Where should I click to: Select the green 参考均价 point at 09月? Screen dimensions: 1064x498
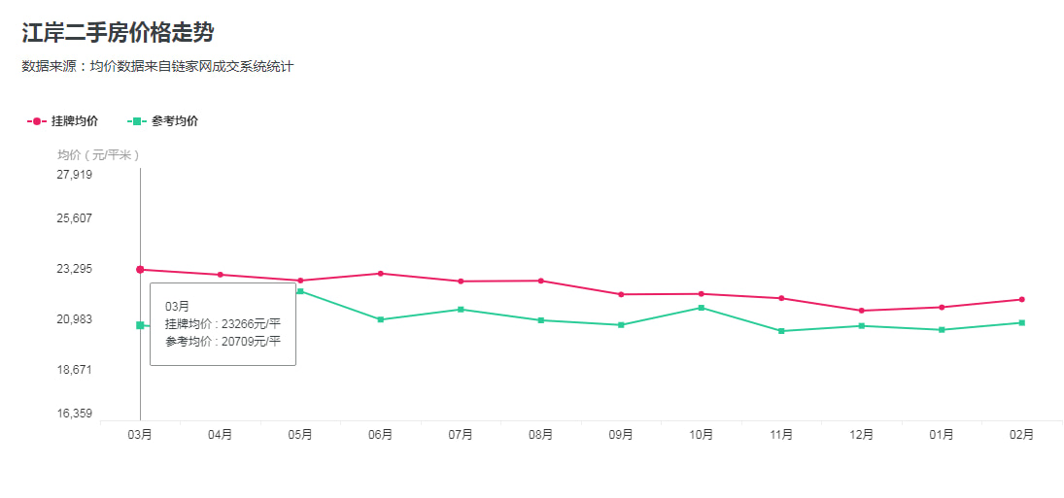coord(621,325)
